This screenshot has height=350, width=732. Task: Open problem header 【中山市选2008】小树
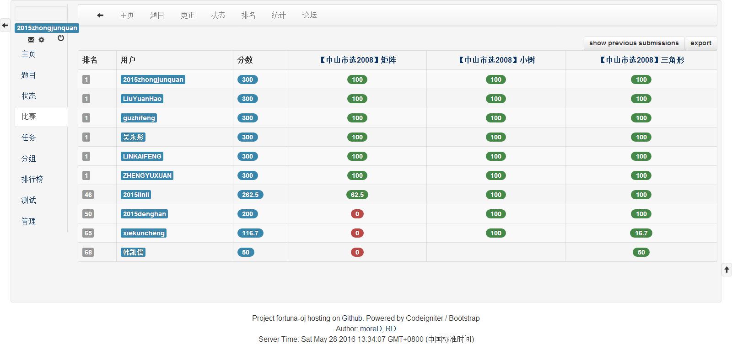point(496,60)
